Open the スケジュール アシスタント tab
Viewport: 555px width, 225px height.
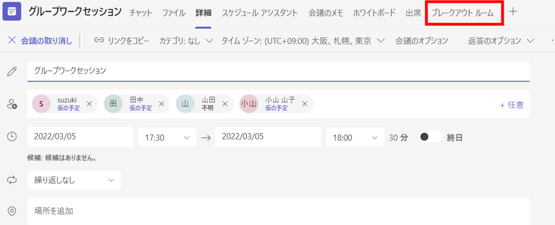pos(259,13)
